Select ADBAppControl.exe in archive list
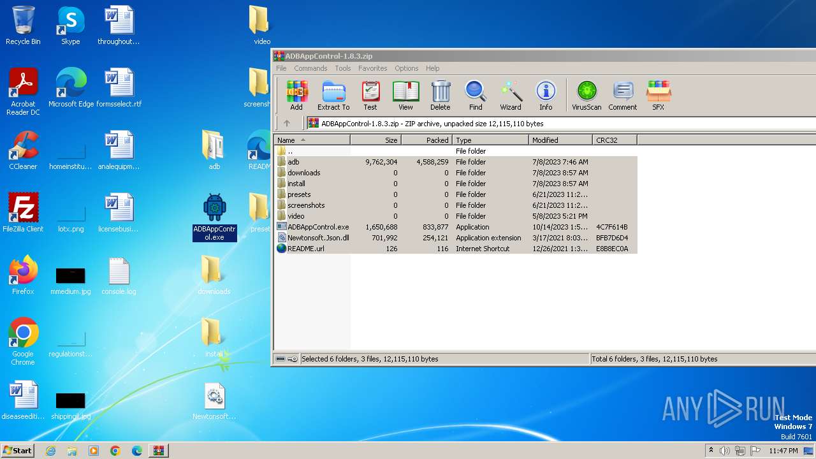The height and width of the screenshot is (459, 816). coord(456,227)
